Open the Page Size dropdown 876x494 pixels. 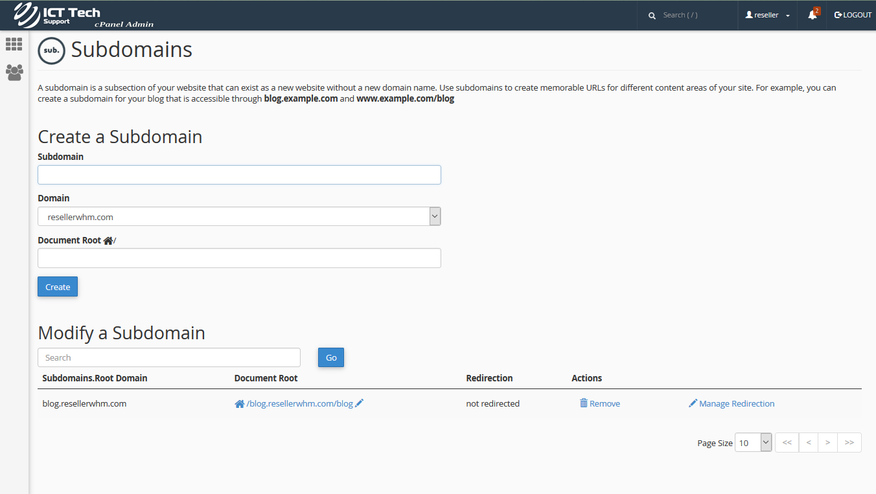click(x=753, y=442)
